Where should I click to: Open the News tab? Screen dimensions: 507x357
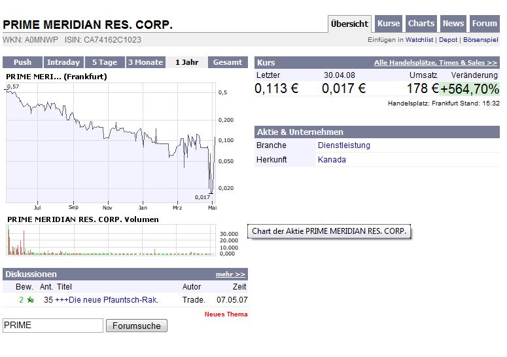tap(453, 24)
